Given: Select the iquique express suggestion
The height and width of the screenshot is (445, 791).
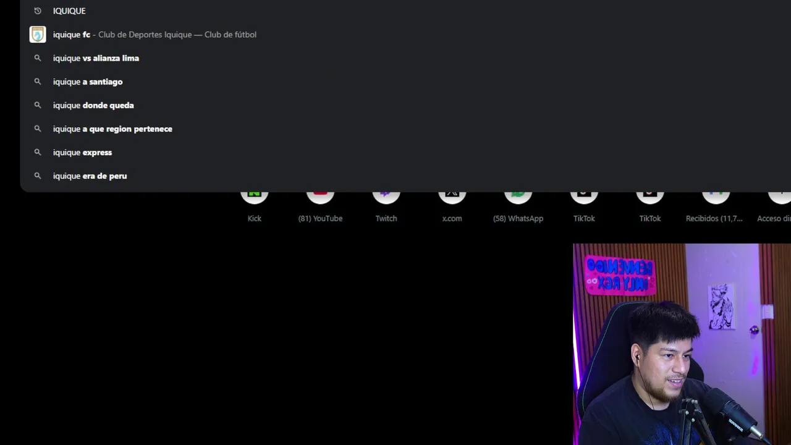Looking at the screenshot, I should [405, 152].
